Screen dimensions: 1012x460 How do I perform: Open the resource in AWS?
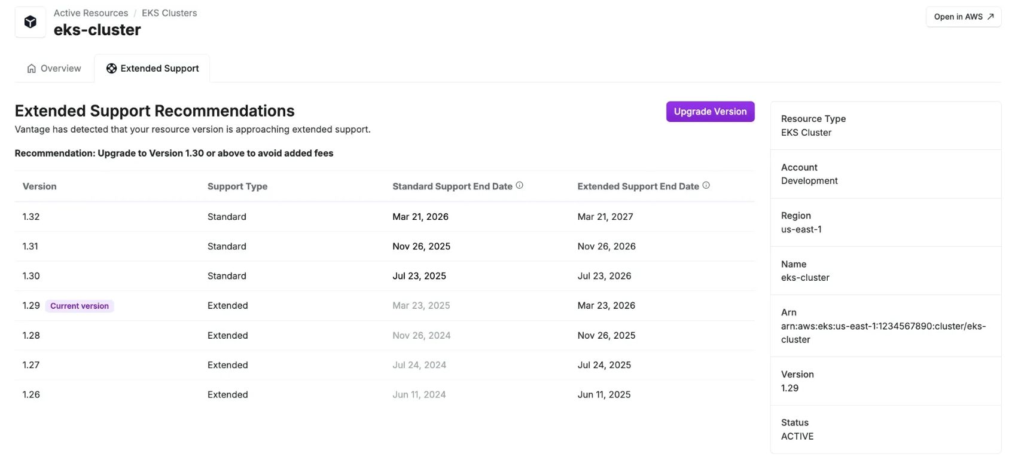(x=963, y=17)
